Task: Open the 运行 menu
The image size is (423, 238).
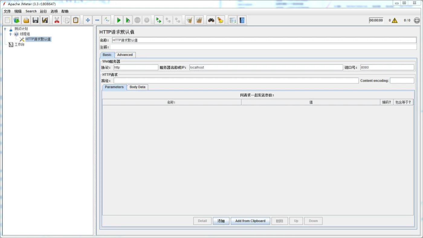Action: [43, 11]
